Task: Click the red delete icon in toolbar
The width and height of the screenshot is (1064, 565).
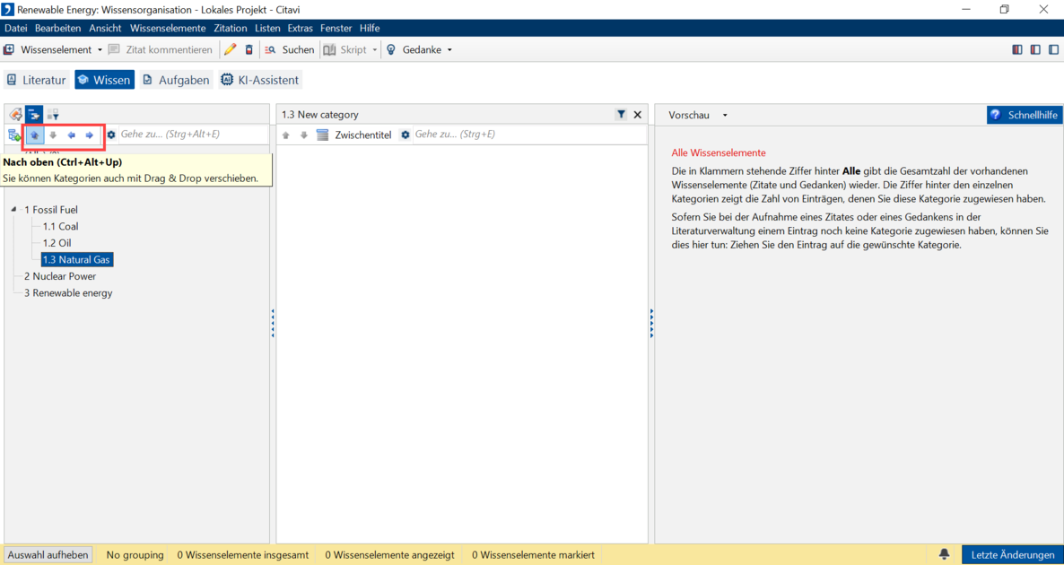Action: 249,50
